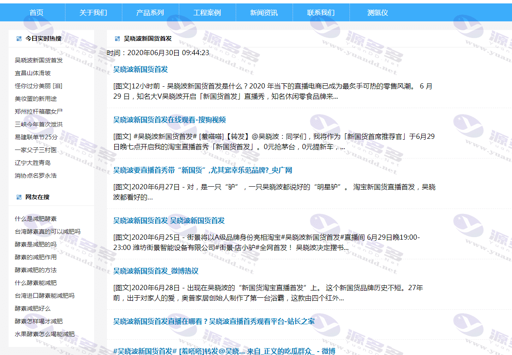The width and height of the screenshot is (512, 355).
Task: Open hot search 易建联单节25分
Action: [x=36, y=137]
